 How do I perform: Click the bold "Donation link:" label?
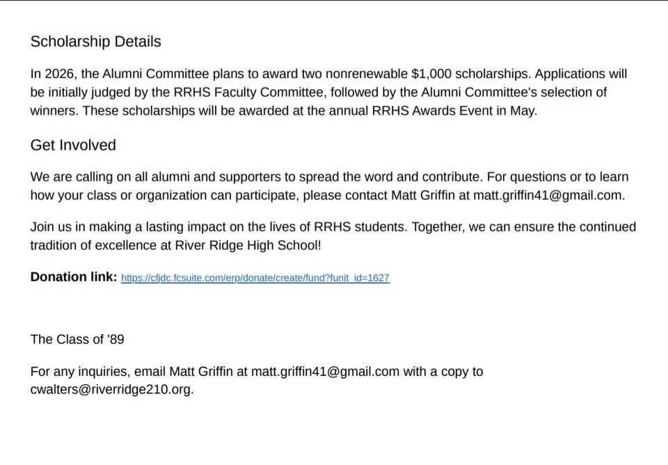[74, 277]
